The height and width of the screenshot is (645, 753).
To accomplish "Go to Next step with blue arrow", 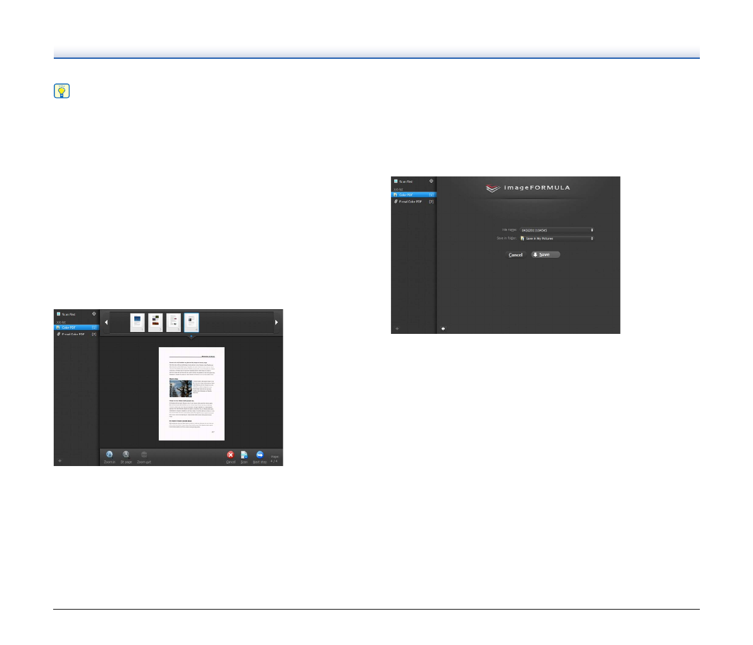I will coord(259,455).
